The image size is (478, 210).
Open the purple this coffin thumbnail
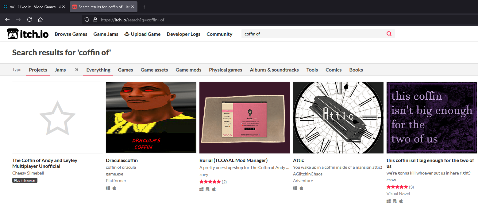(432, 117)
